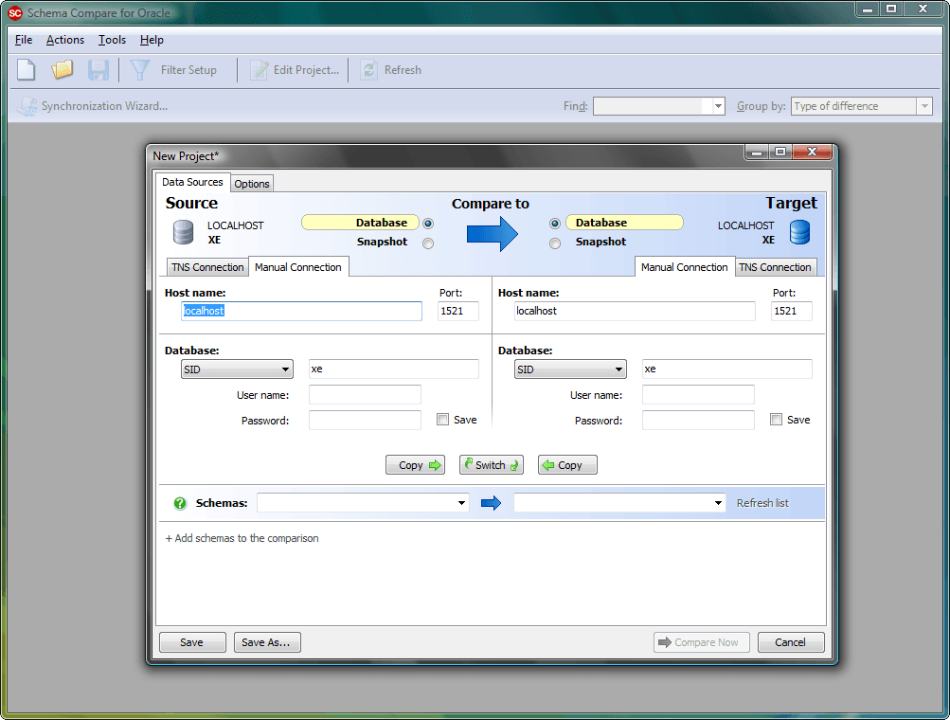950x720 pixels.
Task: Open project using the folder icon
Action: click(x=62, y=70)
